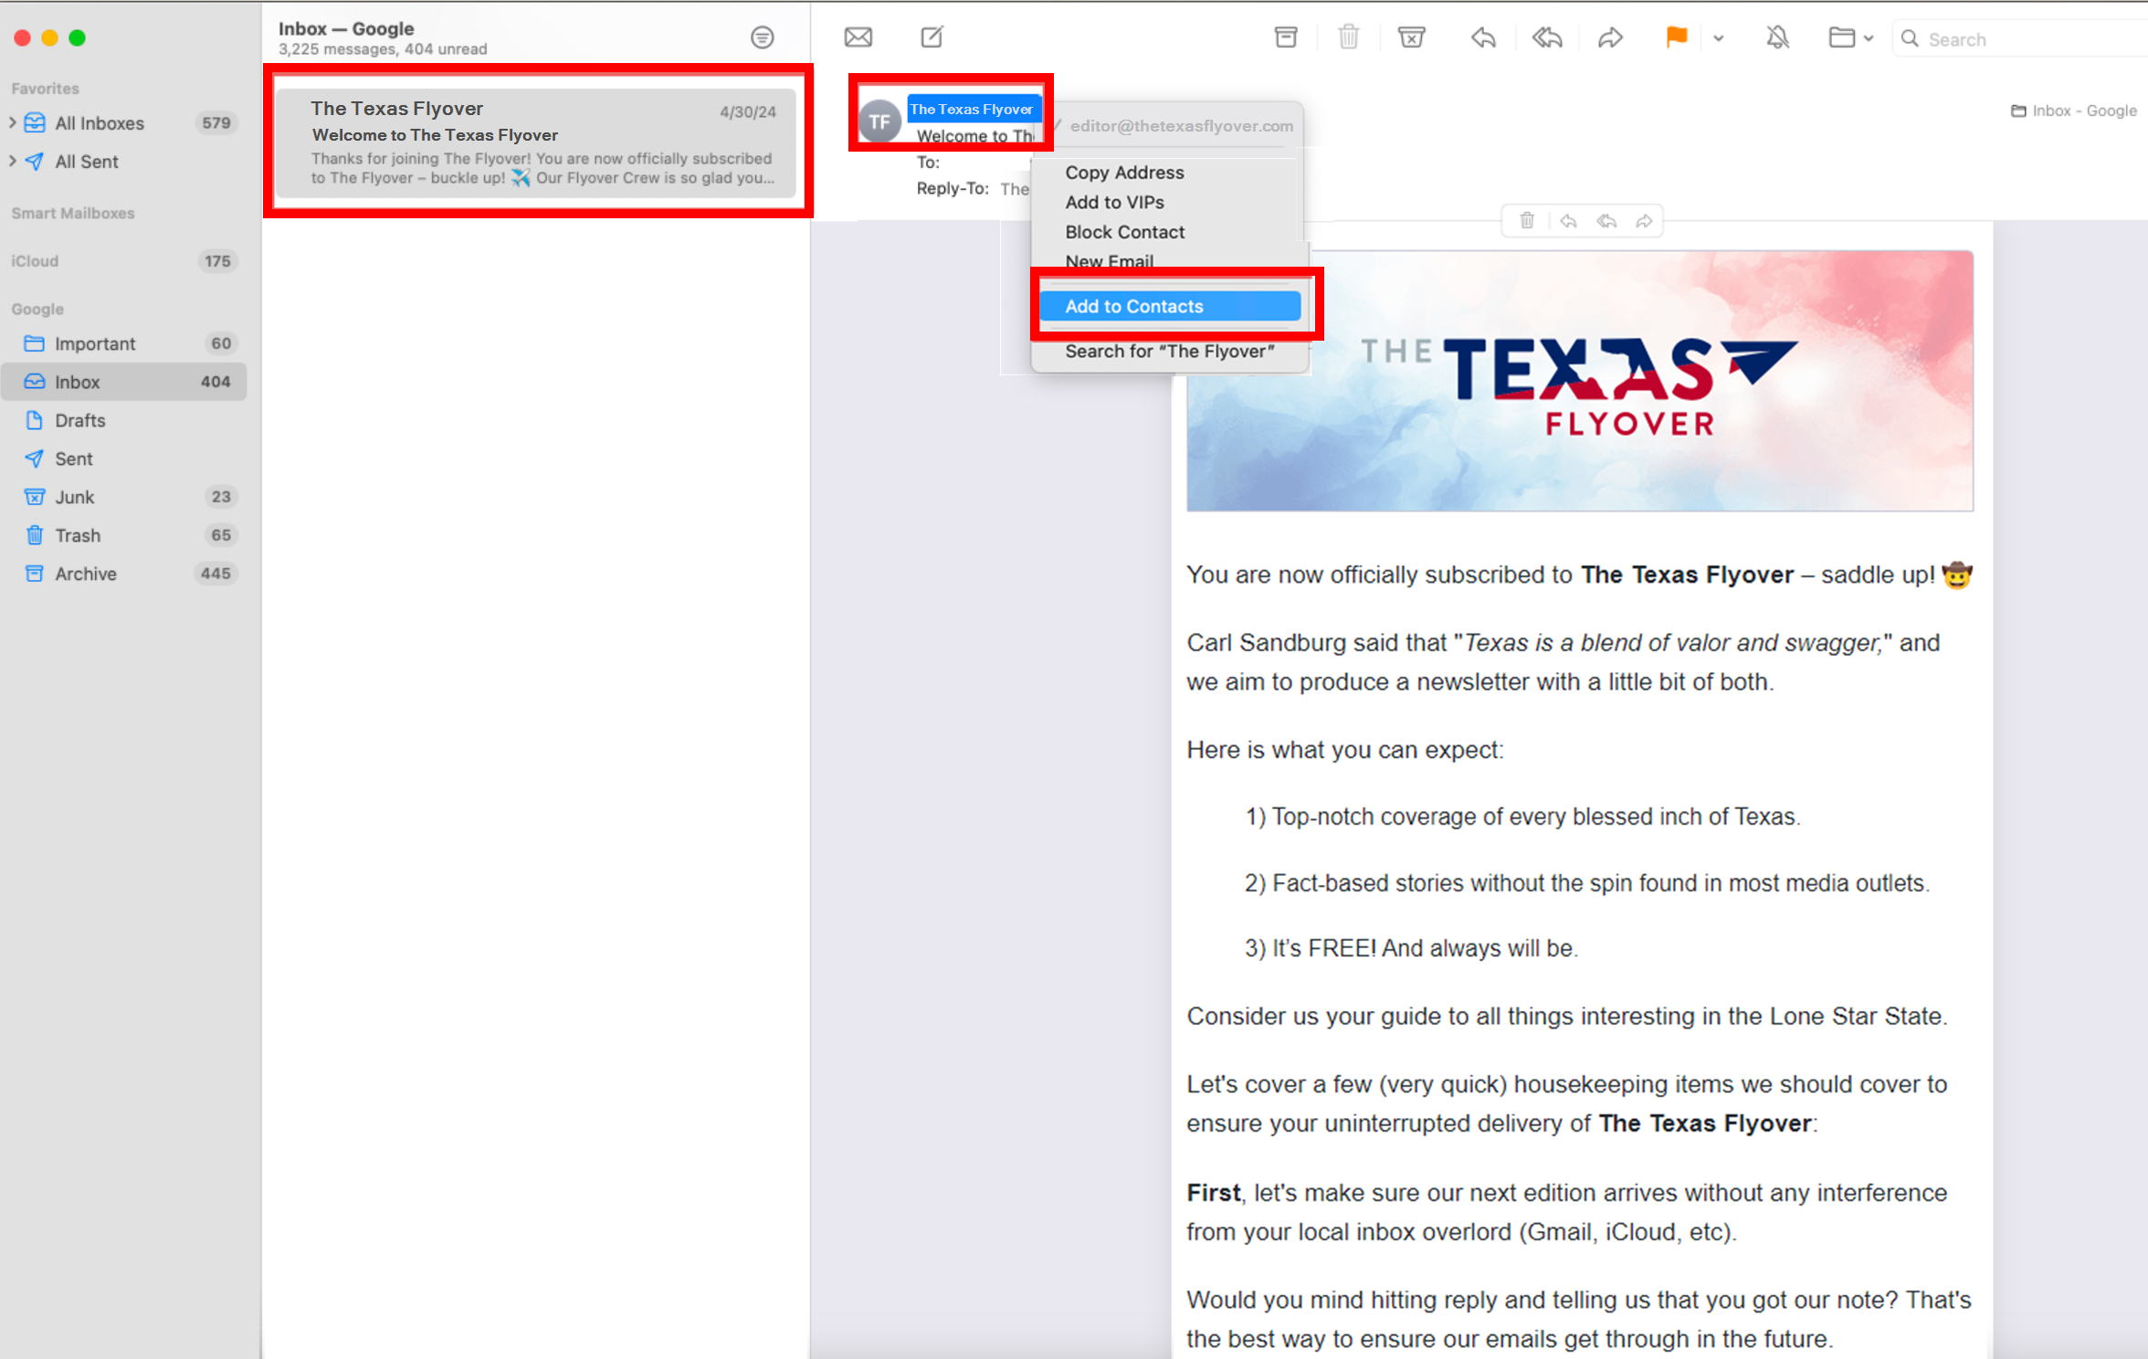Click Inbox - Google label in header
Screen dimensions: 2148x1359
tap(2073, 111)
